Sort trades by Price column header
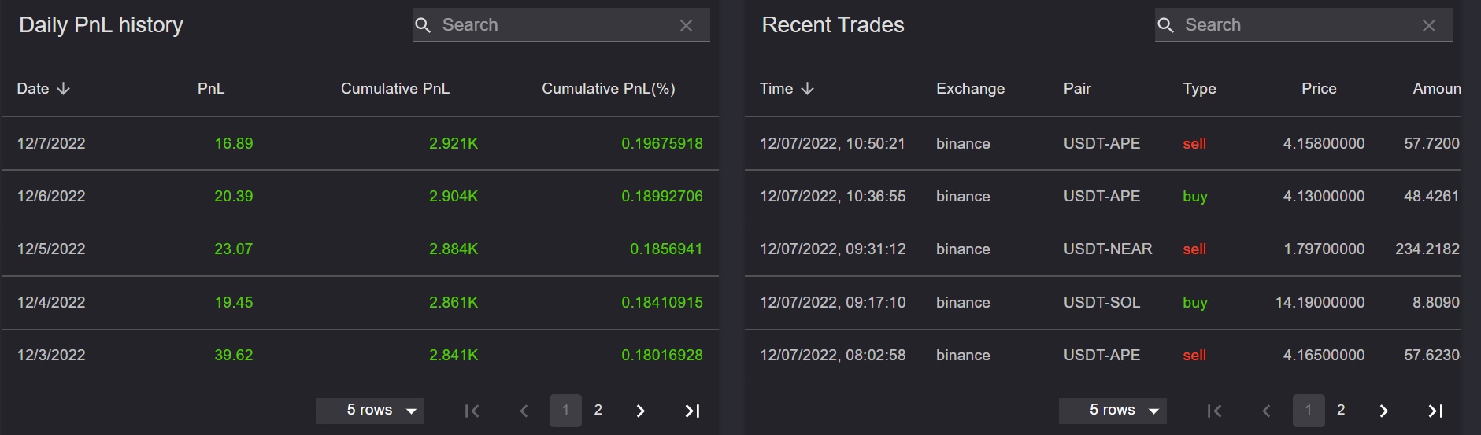Image resolution: width=1481 pixels, height=435 pixels. click(x=1319, y=89)
